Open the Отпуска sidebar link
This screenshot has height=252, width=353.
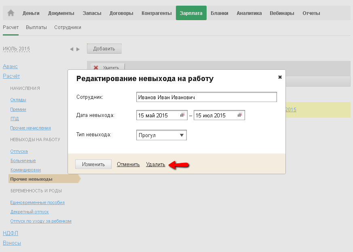[19, 151]
